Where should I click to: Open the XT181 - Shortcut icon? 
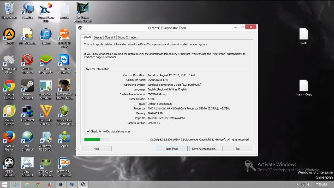coord(28,64)
